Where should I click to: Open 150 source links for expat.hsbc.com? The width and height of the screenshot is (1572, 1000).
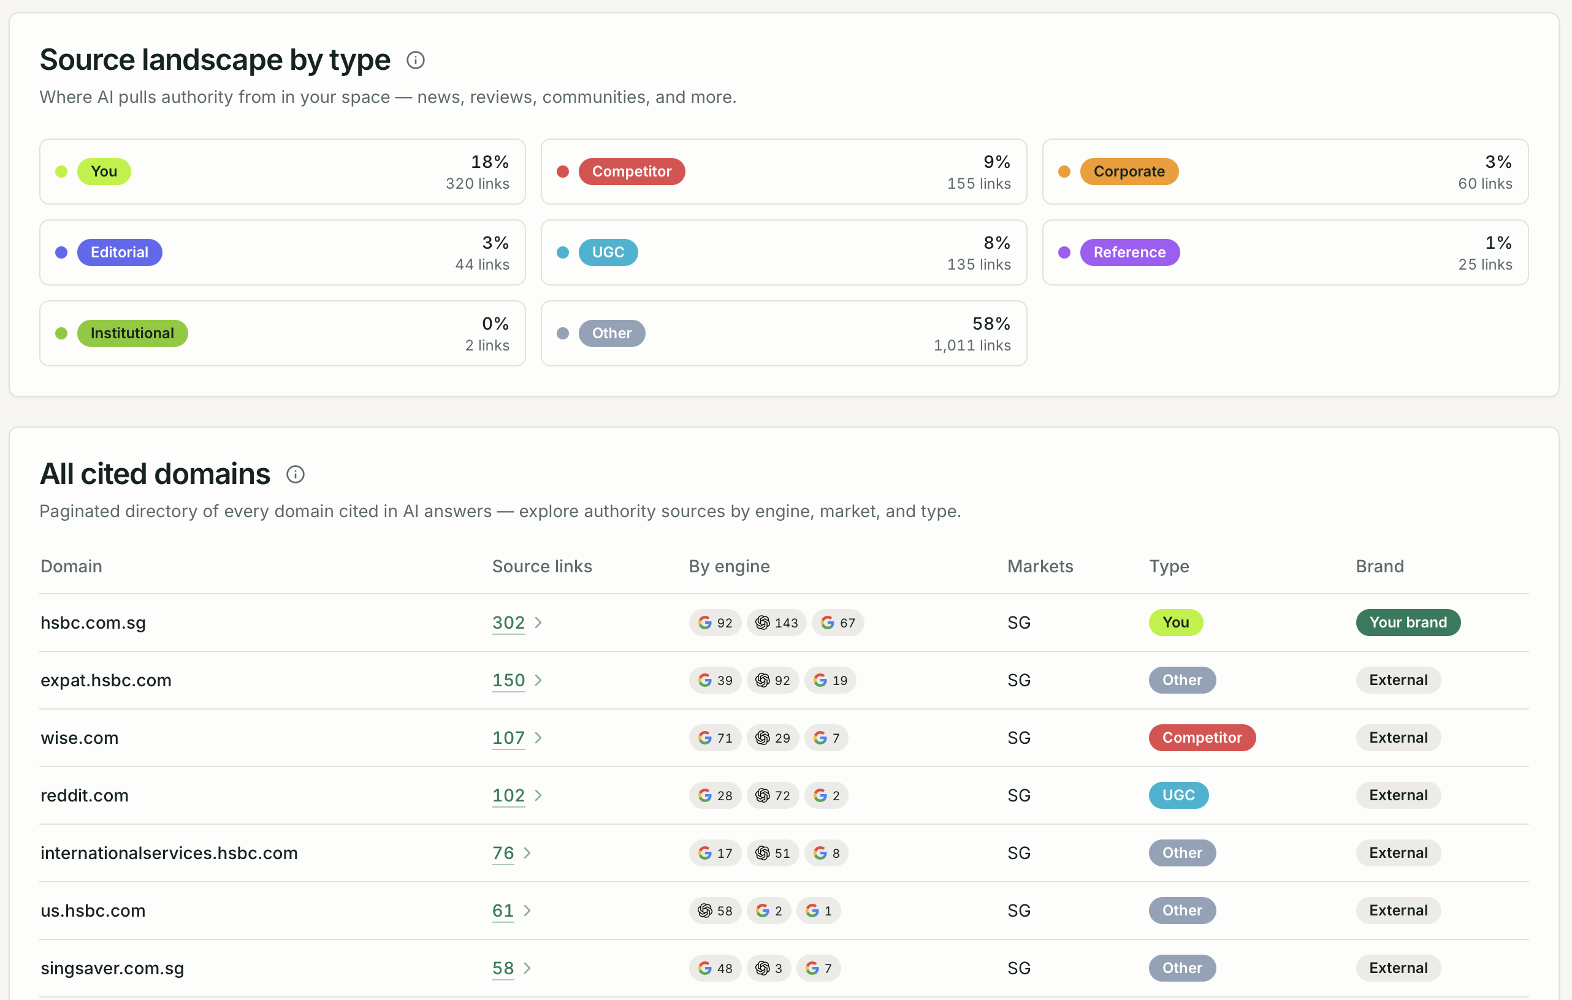[508, 680]
